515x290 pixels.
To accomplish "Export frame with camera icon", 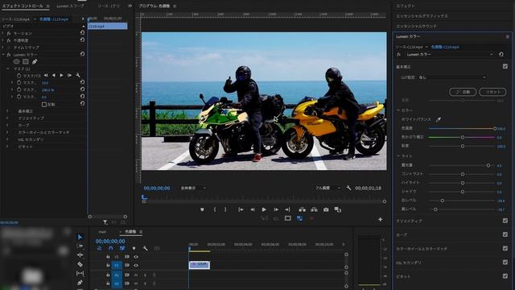I will click(326, 209).
